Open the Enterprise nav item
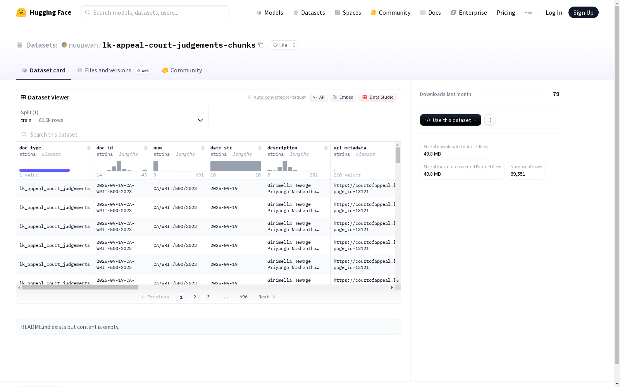This screenshot has width=620, height=387. [x=469, y=12]
